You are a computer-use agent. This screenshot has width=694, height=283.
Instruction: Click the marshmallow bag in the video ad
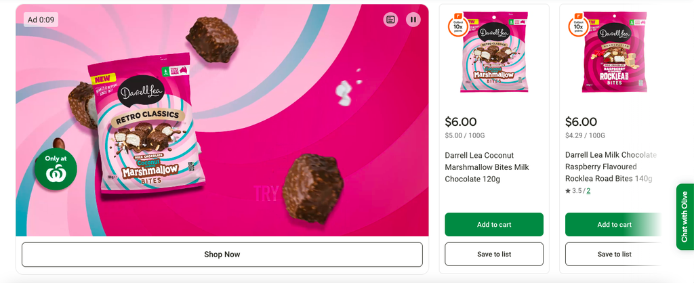pyautogui.click(x=146, y=126)
